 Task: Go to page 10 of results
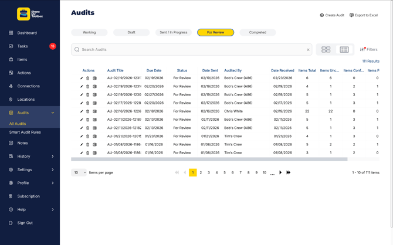click(x=265, y=172)
